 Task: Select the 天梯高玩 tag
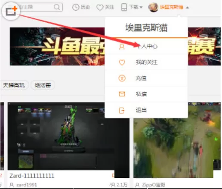tap(14, 85)
